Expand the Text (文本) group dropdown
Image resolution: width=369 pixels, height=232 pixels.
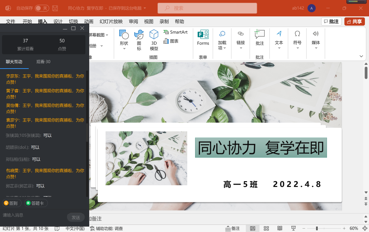click(279, 40)
